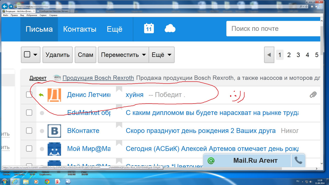The height and width of the screenshot is (185, 329).
Task: Click the phone icon in Mail.Ru Агент
Action: pyautogui.click(x=298, y=161)
